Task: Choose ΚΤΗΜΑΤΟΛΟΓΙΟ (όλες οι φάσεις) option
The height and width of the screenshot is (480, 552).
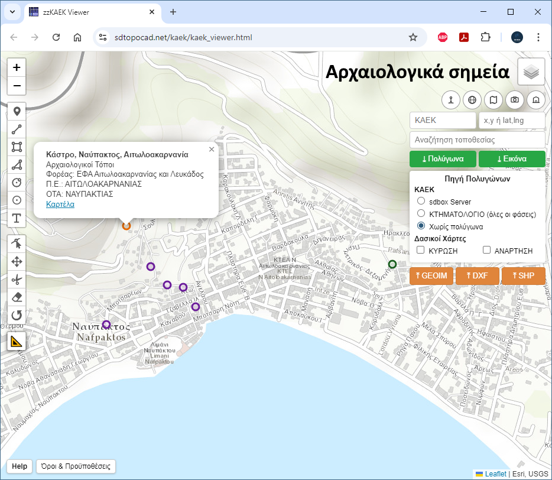Action: 421,213
